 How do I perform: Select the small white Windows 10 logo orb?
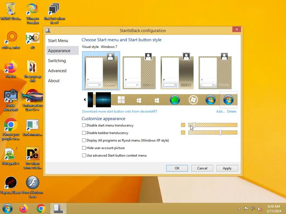(x=157, y=100)
